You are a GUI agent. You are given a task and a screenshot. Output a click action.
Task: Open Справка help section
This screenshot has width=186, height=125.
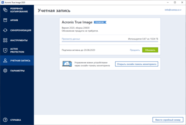point(17,120)
